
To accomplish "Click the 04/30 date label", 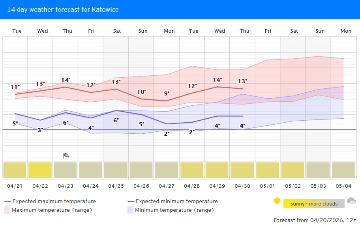I will point(242,185).
